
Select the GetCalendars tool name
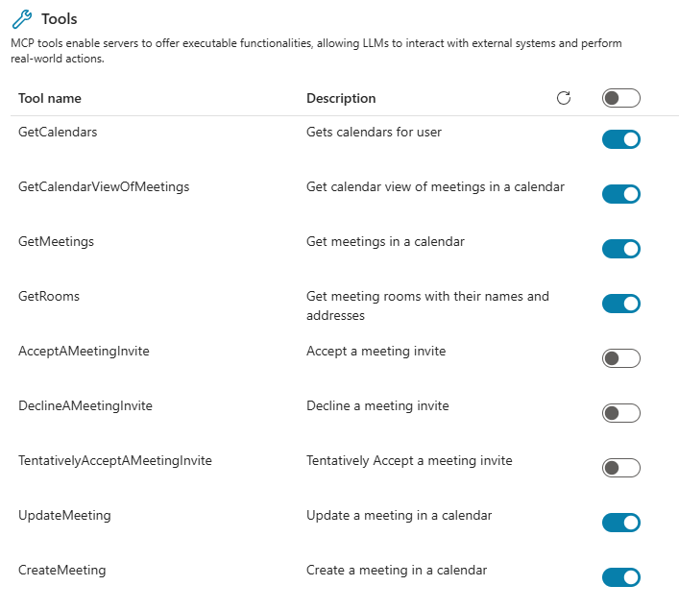[x=58, y=132]
